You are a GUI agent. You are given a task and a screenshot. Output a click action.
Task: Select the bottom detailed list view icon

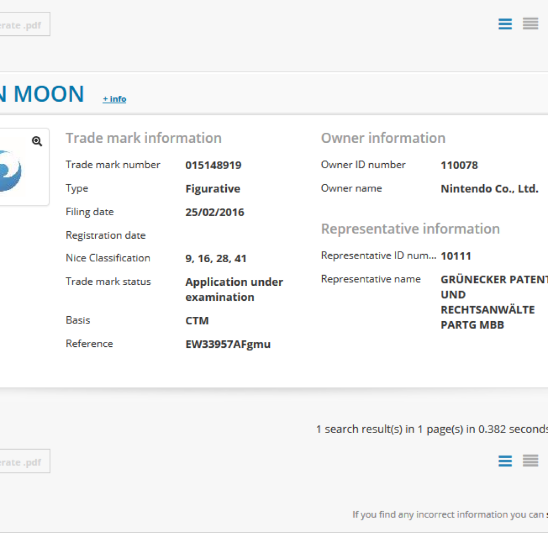click(505, 461)
